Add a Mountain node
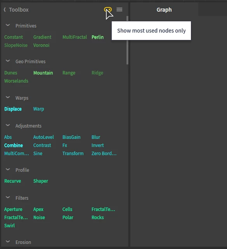The width and height of the screenshot is (227, 249). (43, 73)
